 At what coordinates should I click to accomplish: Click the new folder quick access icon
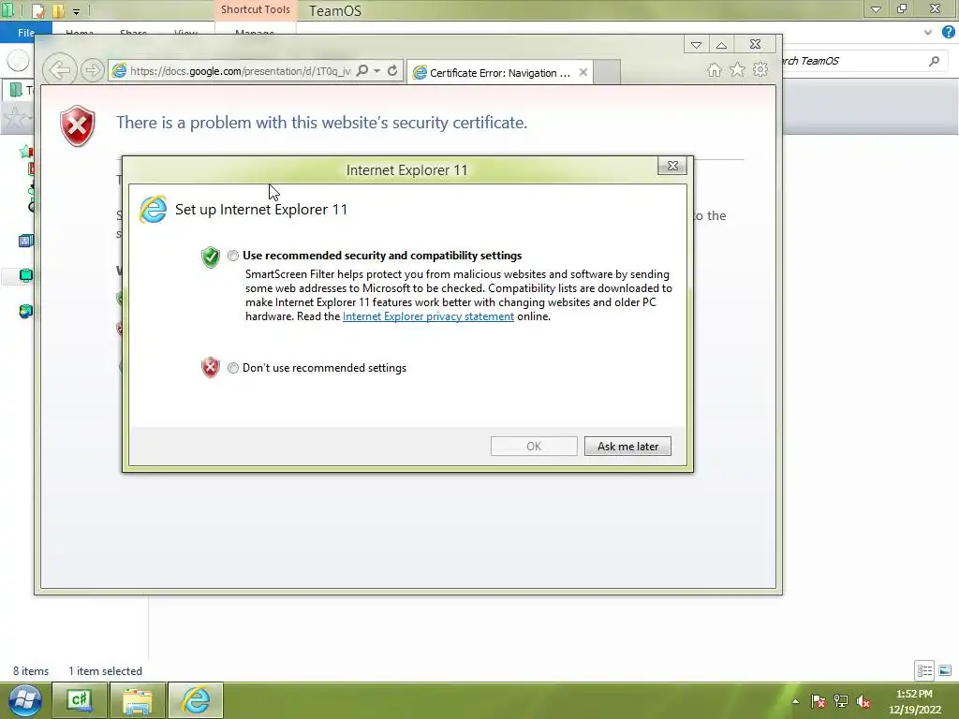[59, 10]
